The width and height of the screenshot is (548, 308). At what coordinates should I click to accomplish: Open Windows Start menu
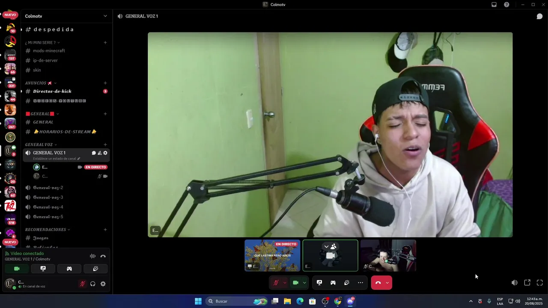pos(198,301)
